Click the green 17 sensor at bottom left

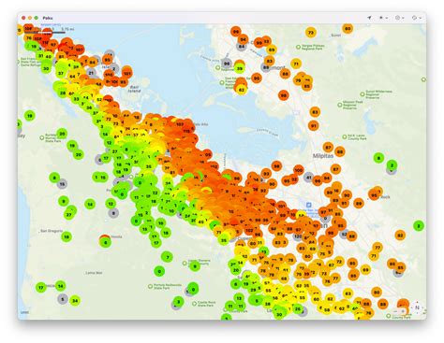tap(41, 288)
